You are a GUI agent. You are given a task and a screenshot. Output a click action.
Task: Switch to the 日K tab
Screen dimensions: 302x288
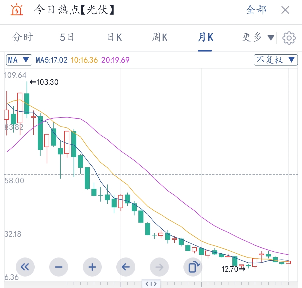pyautogui.click(x=115, y=37)
